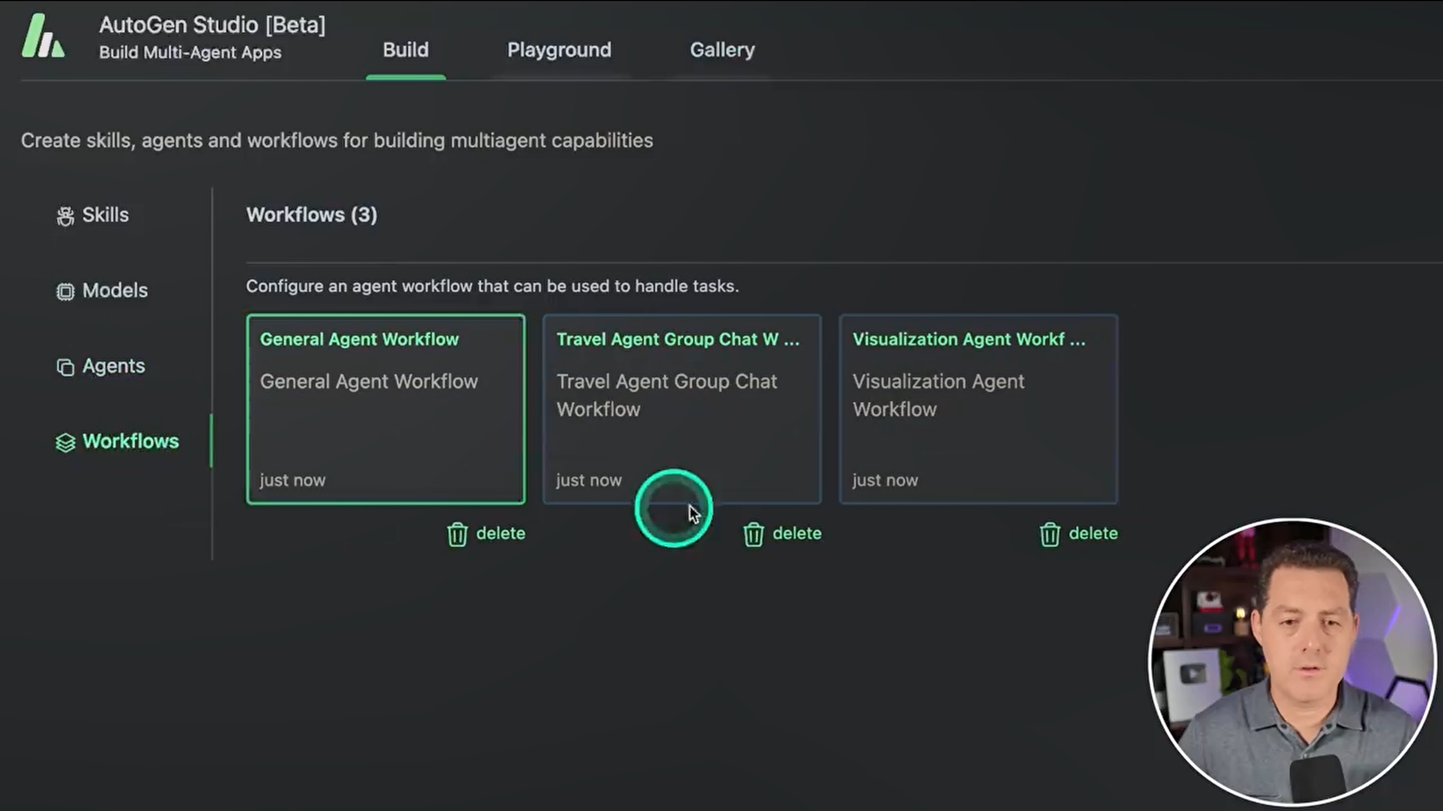Switch to the Build tab
The image size is (1443, 811).
click(406, 51)
